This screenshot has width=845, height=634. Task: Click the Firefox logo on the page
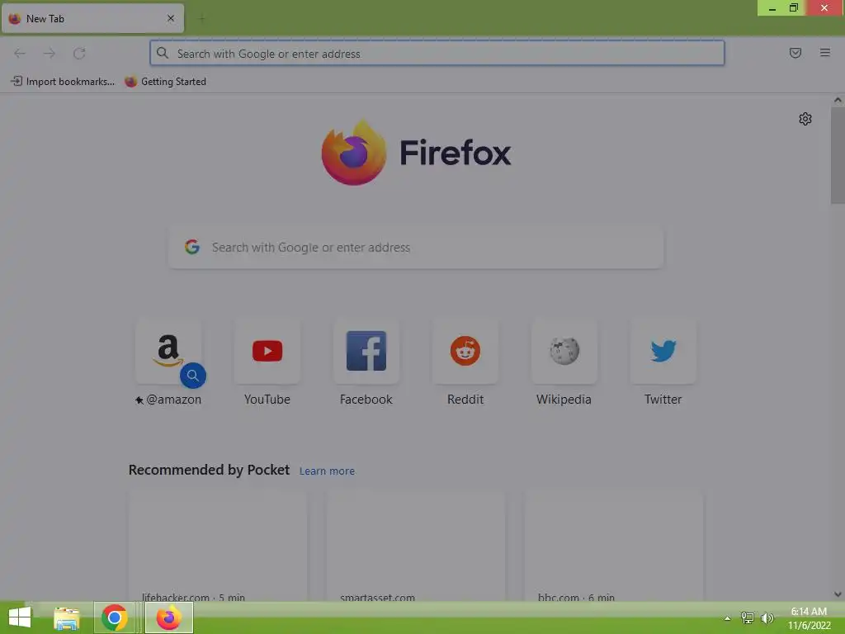point(354,153)
